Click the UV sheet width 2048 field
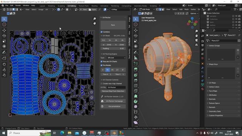This screenshot has width=242, height=136. (107, 45)
